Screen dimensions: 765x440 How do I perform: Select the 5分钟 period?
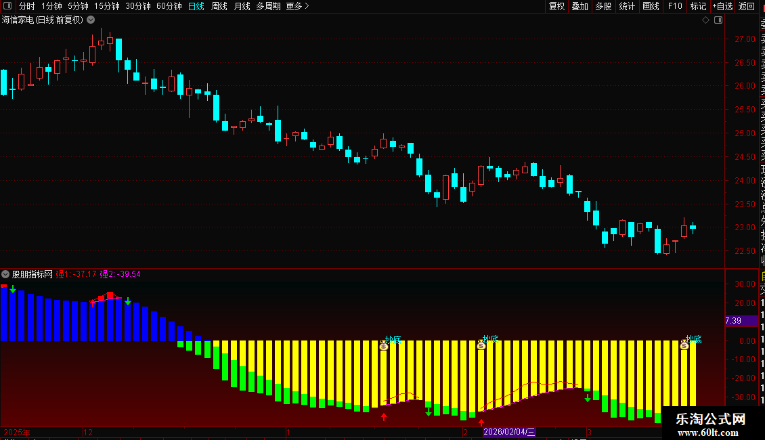(x=78, y=6)
